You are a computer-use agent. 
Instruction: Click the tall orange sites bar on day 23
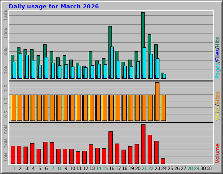click(x=157, y=101)
